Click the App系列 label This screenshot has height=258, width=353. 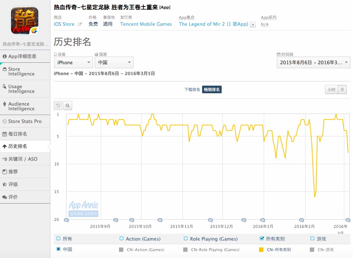click(x=268, y=17)
